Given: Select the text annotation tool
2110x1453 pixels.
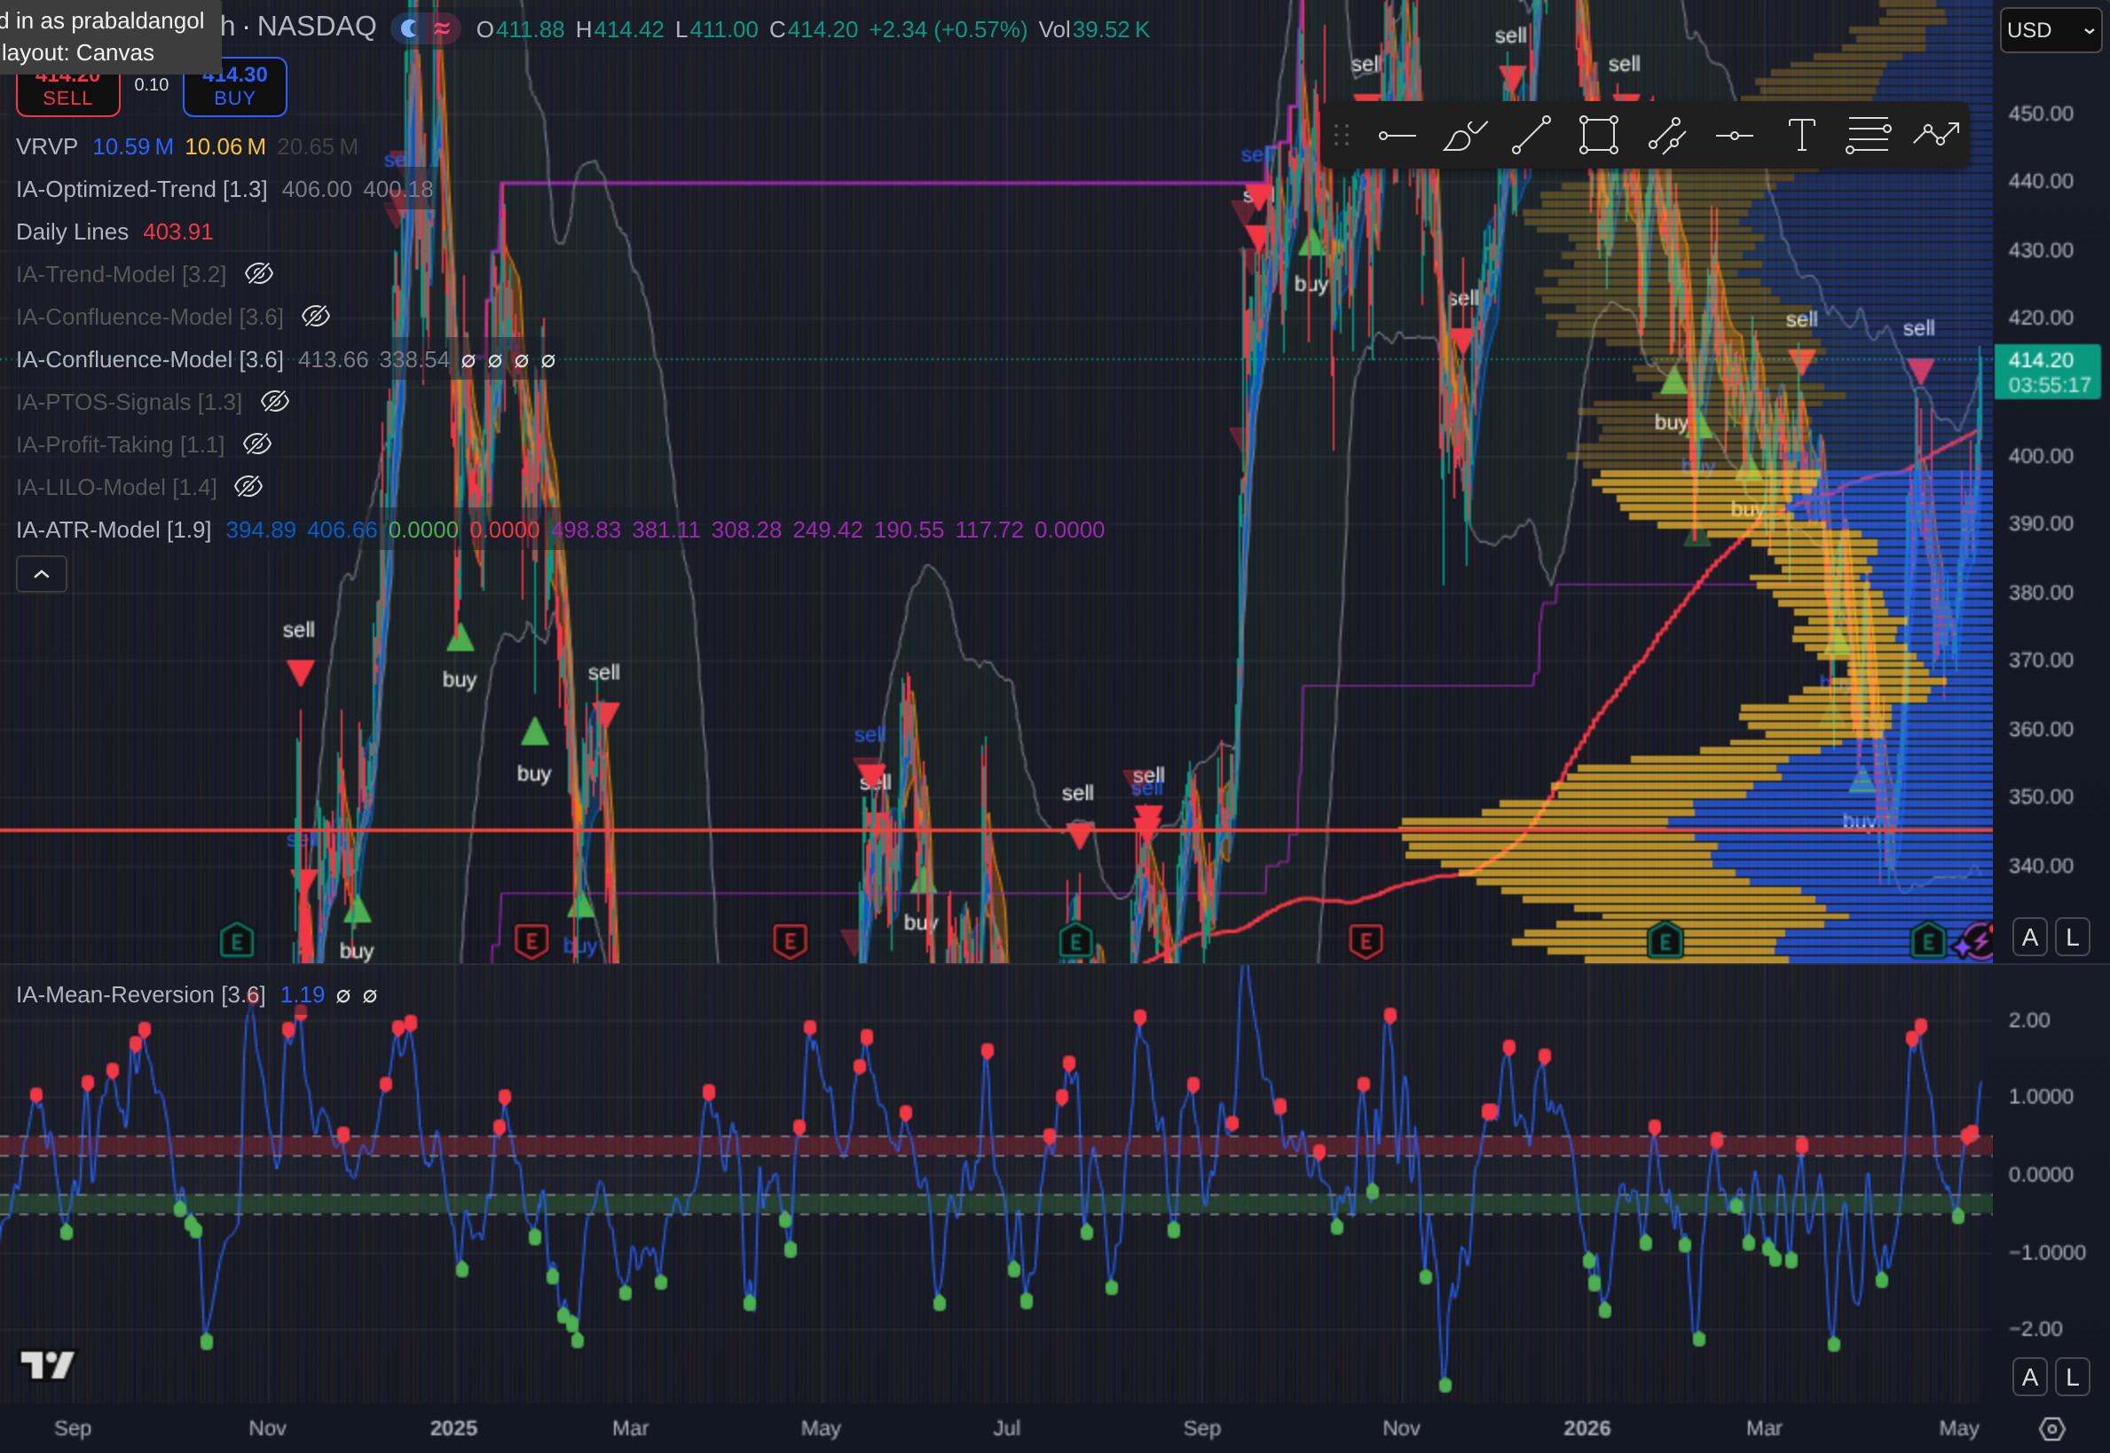Looking at the screenshot, I should 1801,136.
